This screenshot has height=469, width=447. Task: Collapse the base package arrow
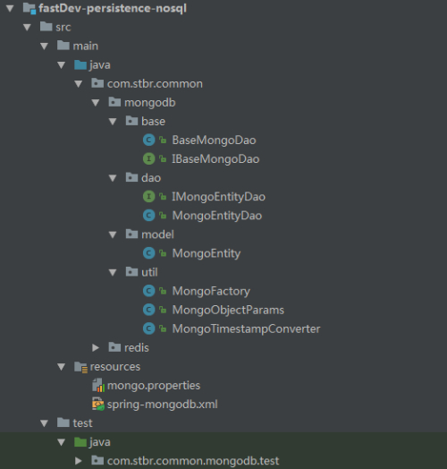coord(113,122)
